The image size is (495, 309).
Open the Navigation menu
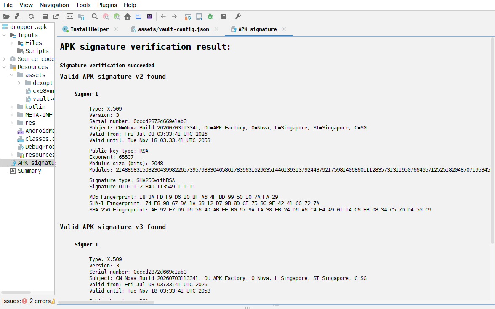click(54, 5)
